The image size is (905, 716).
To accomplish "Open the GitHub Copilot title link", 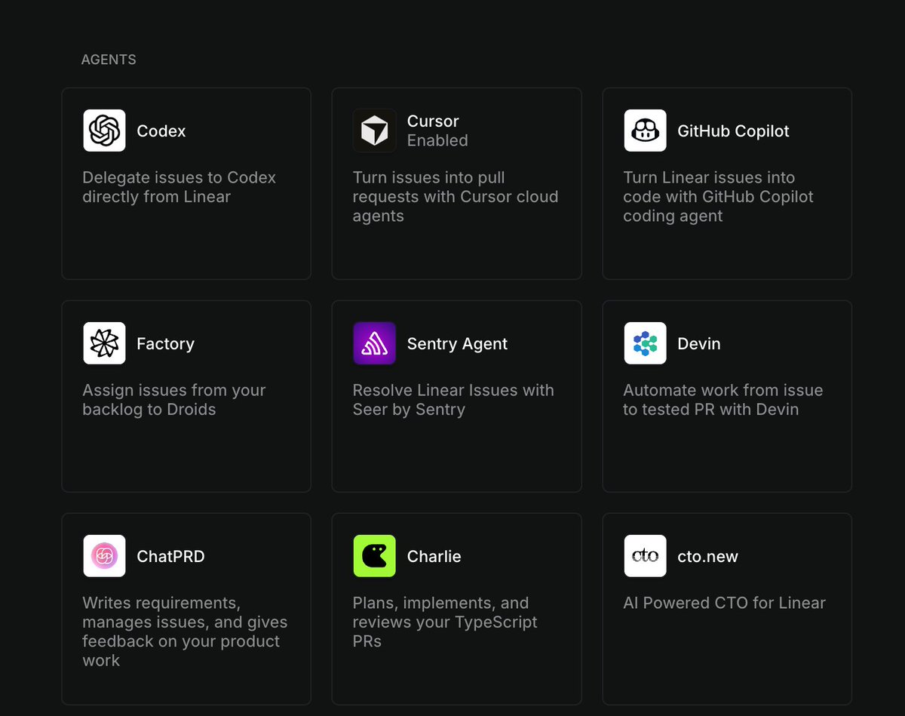I will pyautogui.click(x=733, y=131).
